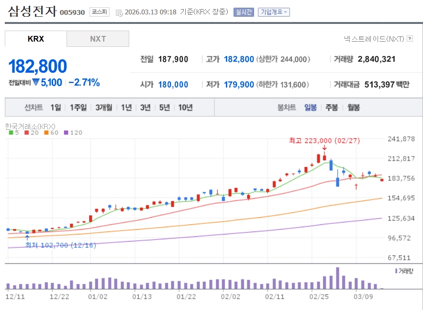Click the 실시간 button
The width and height of the screenshot is (423, 310).
tap(244, 12)
